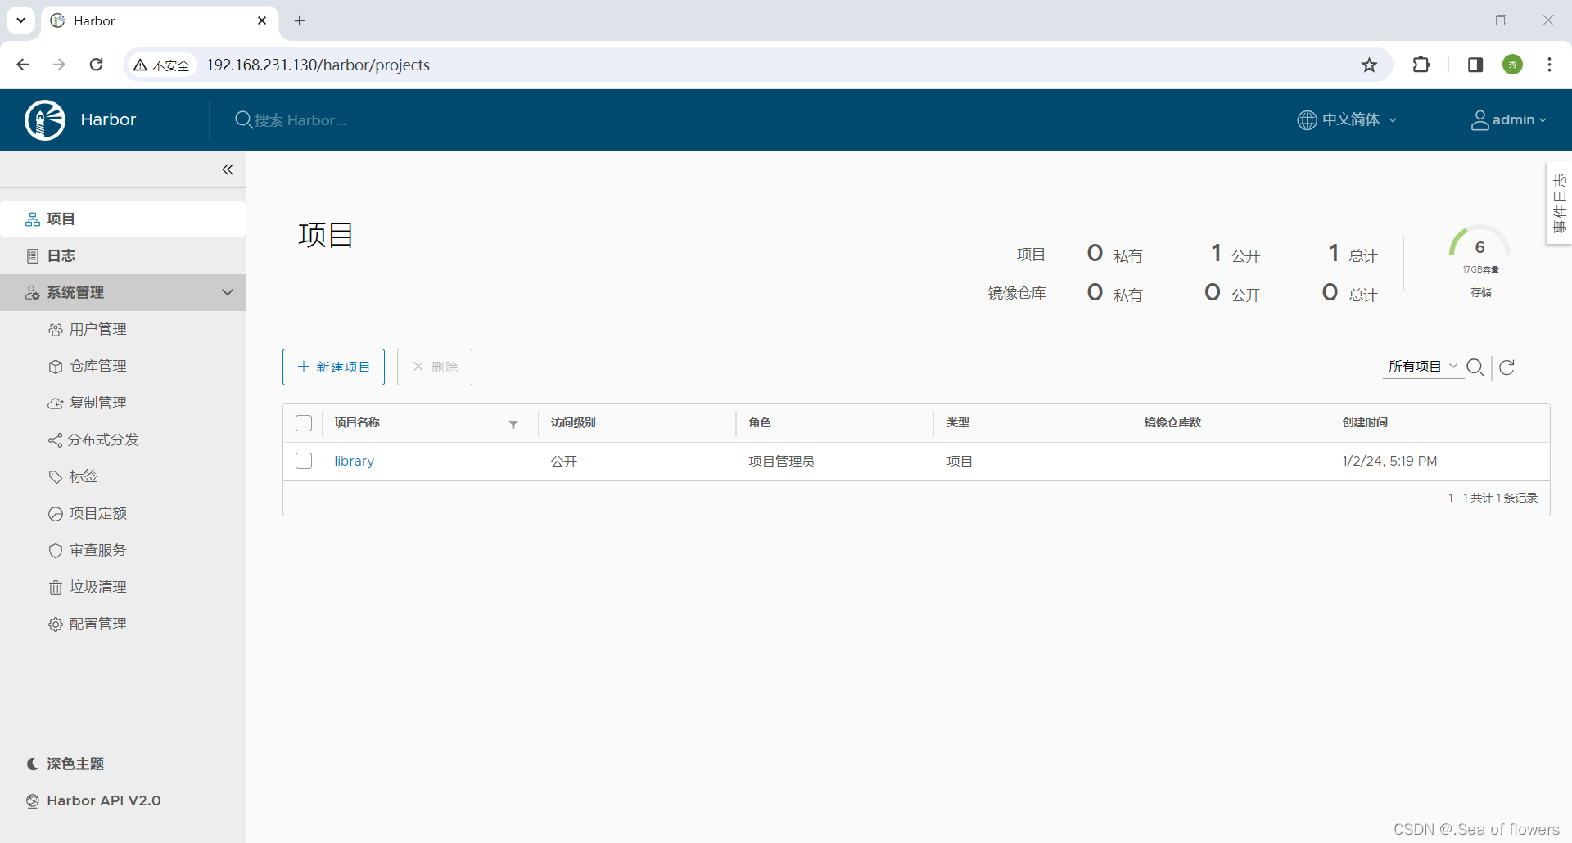
Task: Open Chrome profile avatar
Action: click(1513, 65)
